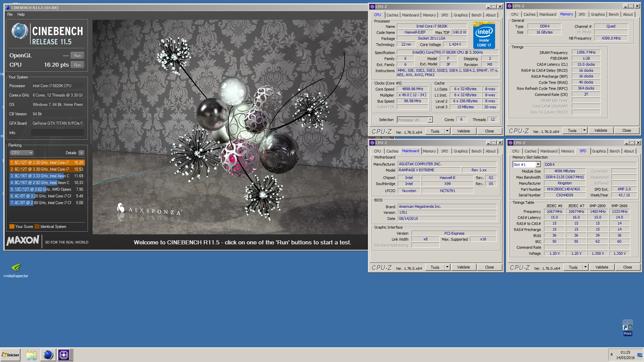Click the DRAM Frequency 1399.7 MHz value
This screenshot has width=644, height=362.
tap(586, 53)
